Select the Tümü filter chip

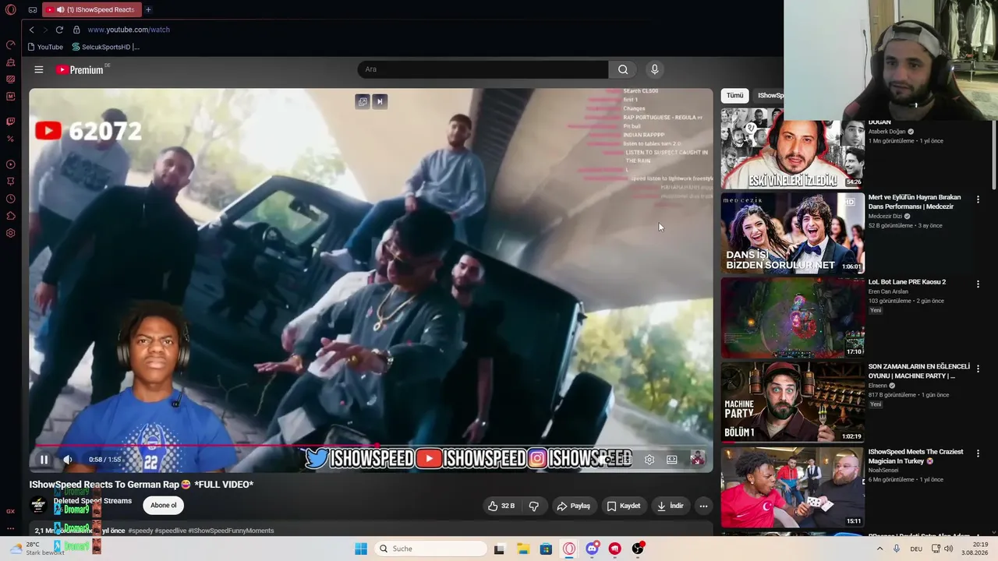[735, 95]
